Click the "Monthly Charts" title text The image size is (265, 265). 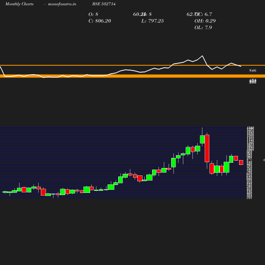20,4
